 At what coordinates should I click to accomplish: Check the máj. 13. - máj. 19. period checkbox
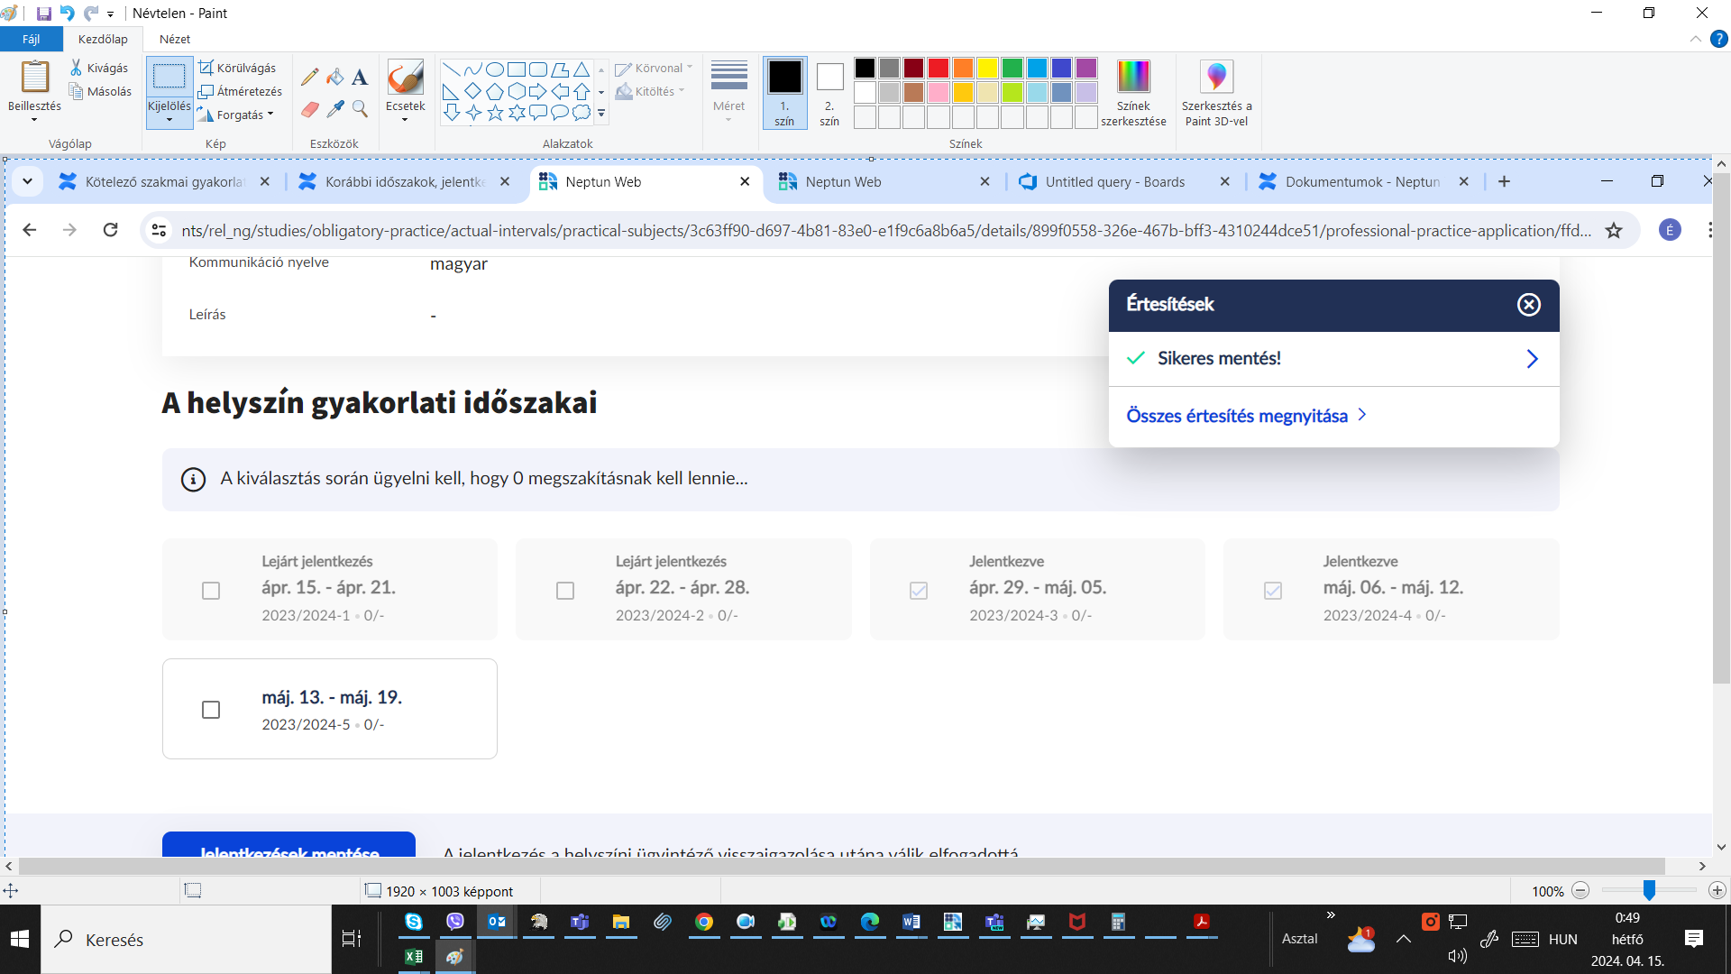click(211, 710)
